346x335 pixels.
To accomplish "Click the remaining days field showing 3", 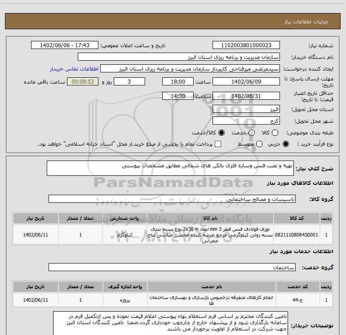I will tap(129, 81).
